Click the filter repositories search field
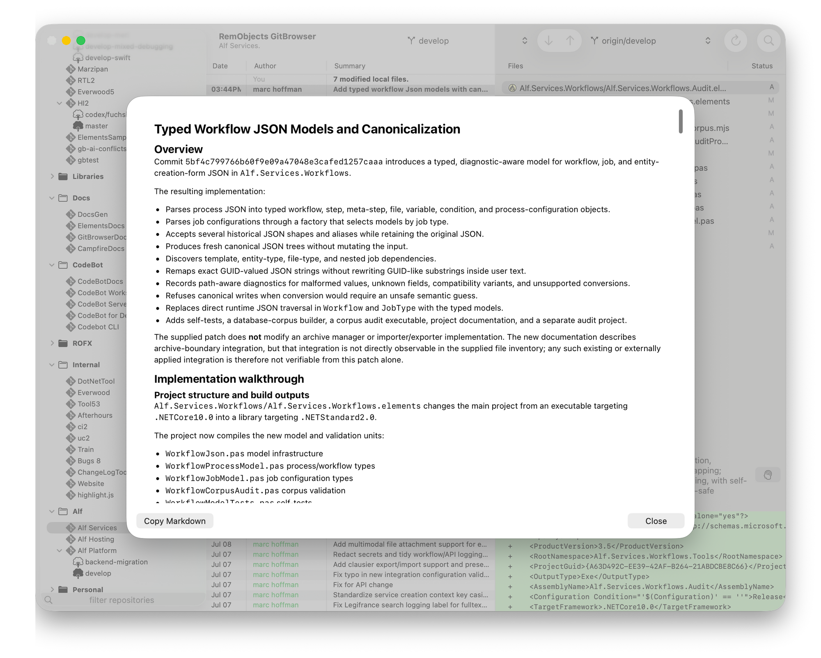 pyautogui.click(x=123, y=600)
